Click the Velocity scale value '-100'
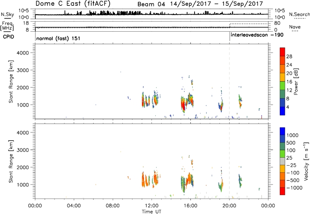The height and width of the screenshot is (214, 310). [x=293, y=173]
